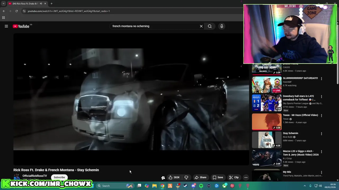Go back in browser history
The height and width of the screenshot is (190, 339).
[4, 11]
